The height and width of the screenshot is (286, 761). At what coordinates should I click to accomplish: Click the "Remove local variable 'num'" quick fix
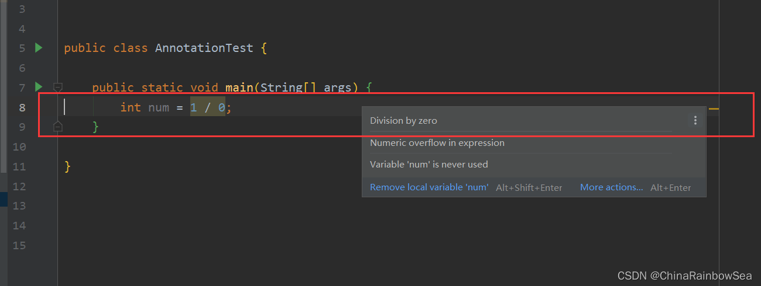429,187
